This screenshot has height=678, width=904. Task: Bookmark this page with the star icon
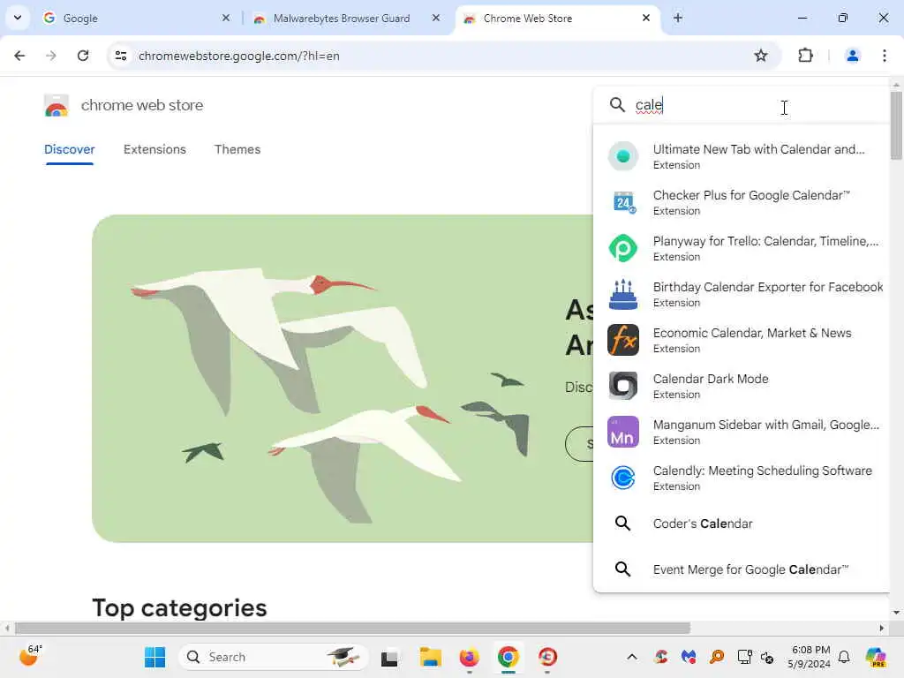pos(761,56)
